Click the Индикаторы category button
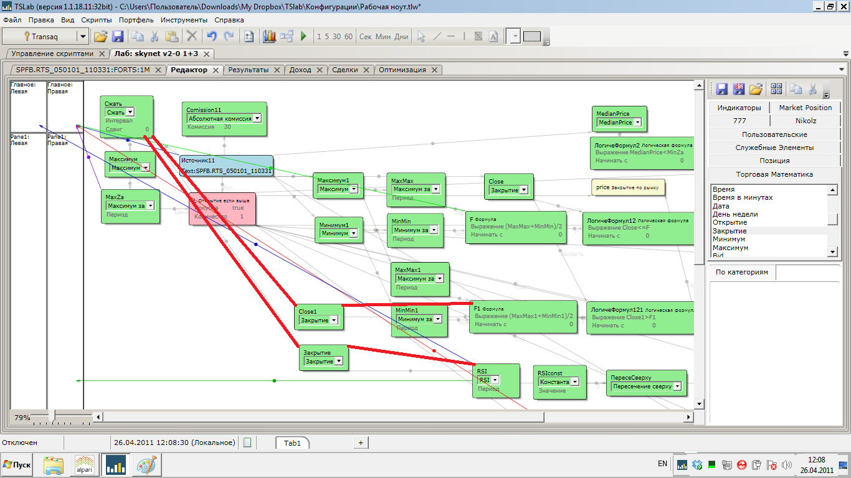 [x=739, y=108]
